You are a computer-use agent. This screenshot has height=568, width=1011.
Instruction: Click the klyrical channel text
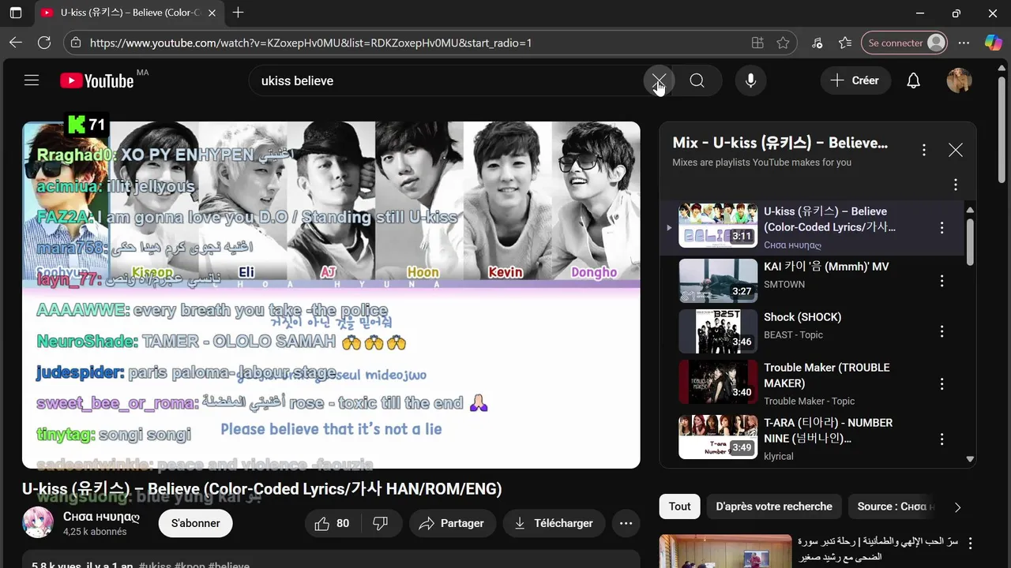point(779,456)
